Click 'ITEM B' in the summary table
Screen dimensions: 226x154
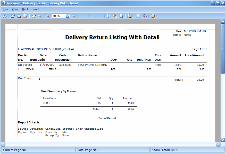46,103
